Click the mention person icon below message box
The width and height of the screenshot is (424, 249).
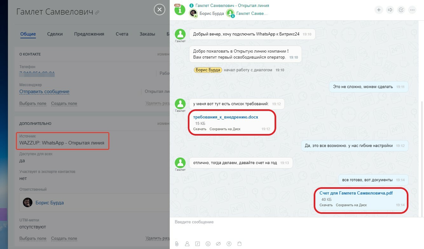tap(187, 244)
